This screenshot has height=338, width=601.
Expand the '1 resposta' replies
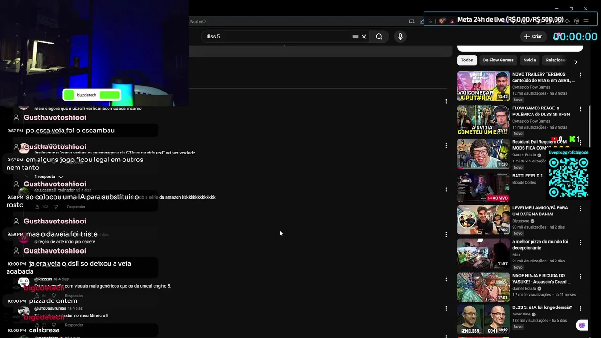pyautogui.click(x=48, y=177)
